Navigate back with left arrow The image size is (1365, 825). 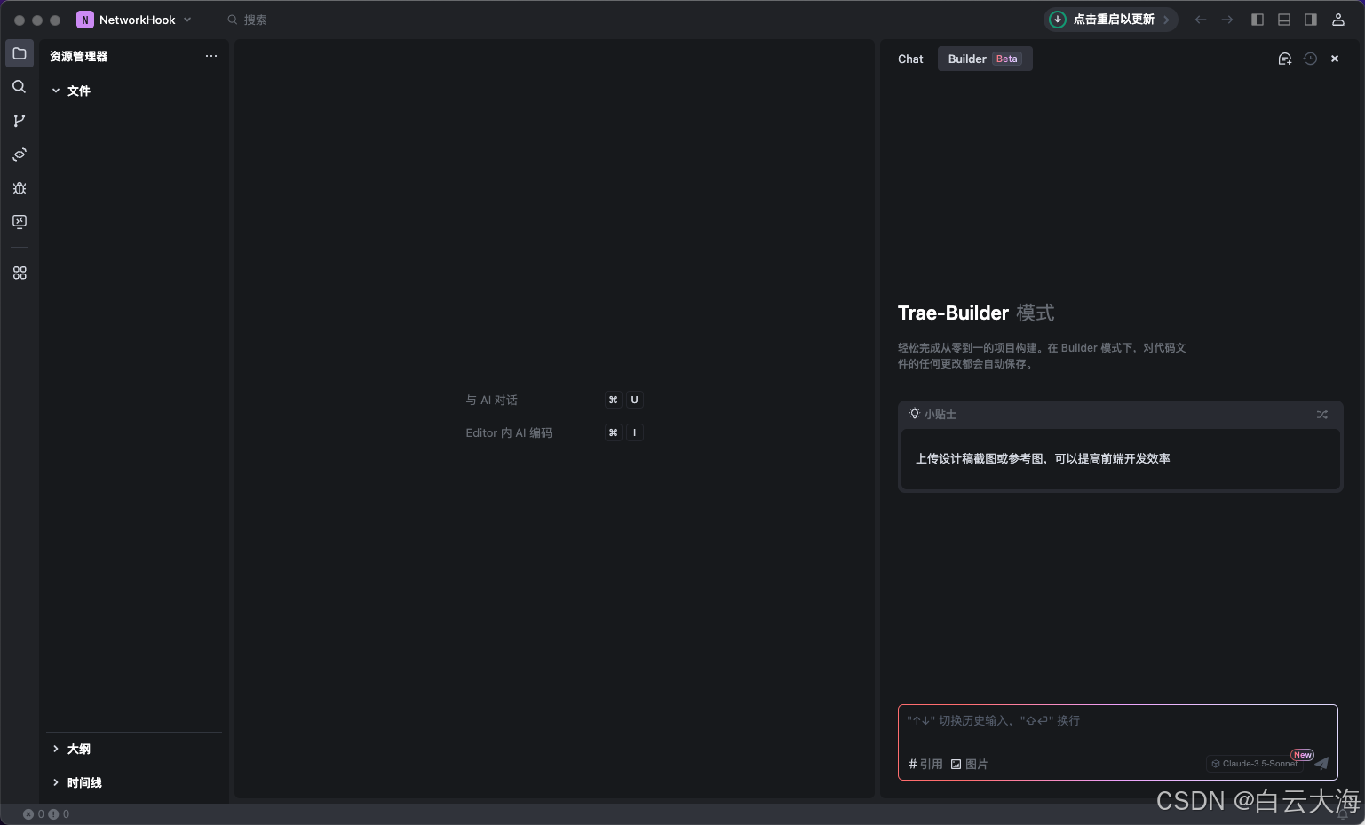pyautogui.click(x=1201, y=20)
